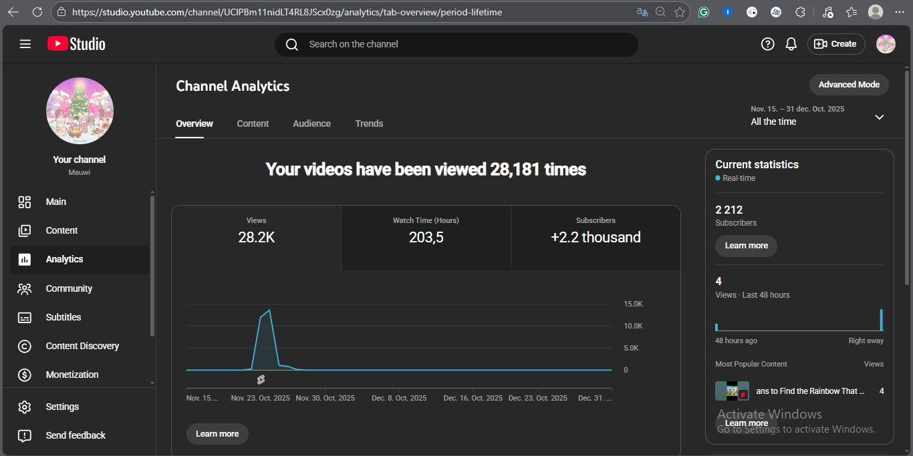Switch to the Trends tab
Image resolution: width=913 pixels, height=456 pixels.
coord(369,124)
